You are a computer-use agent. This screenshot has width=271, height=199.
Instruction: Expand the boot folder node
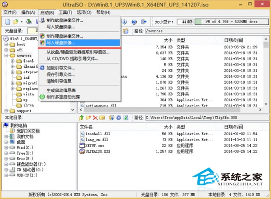point(6,44)
